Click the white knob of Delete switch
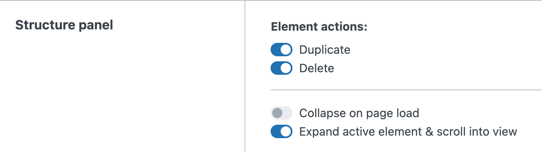Image resolution: width=542 pixels, height=152 pixels. pyautogui.click(x=286, y=68)
